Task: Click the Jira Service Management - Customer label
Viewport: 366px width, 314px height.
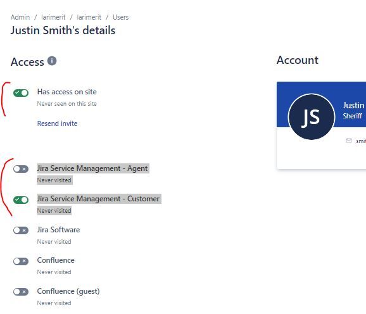Action: [x=98, y=199]
